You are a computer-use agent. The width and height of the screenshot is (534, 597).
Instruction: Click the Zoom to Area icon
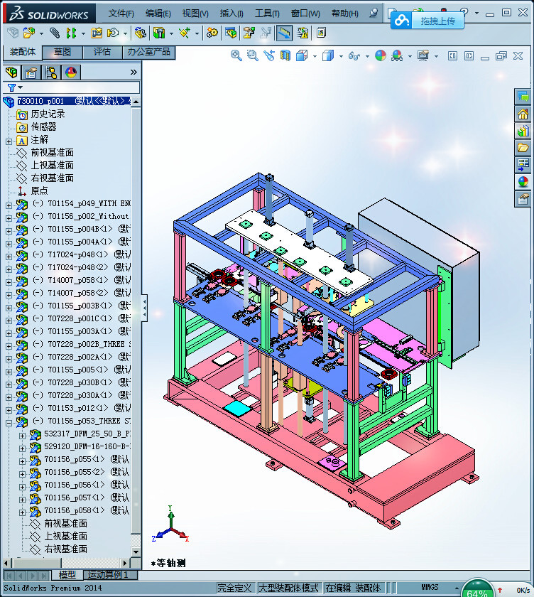click(253, 55)
